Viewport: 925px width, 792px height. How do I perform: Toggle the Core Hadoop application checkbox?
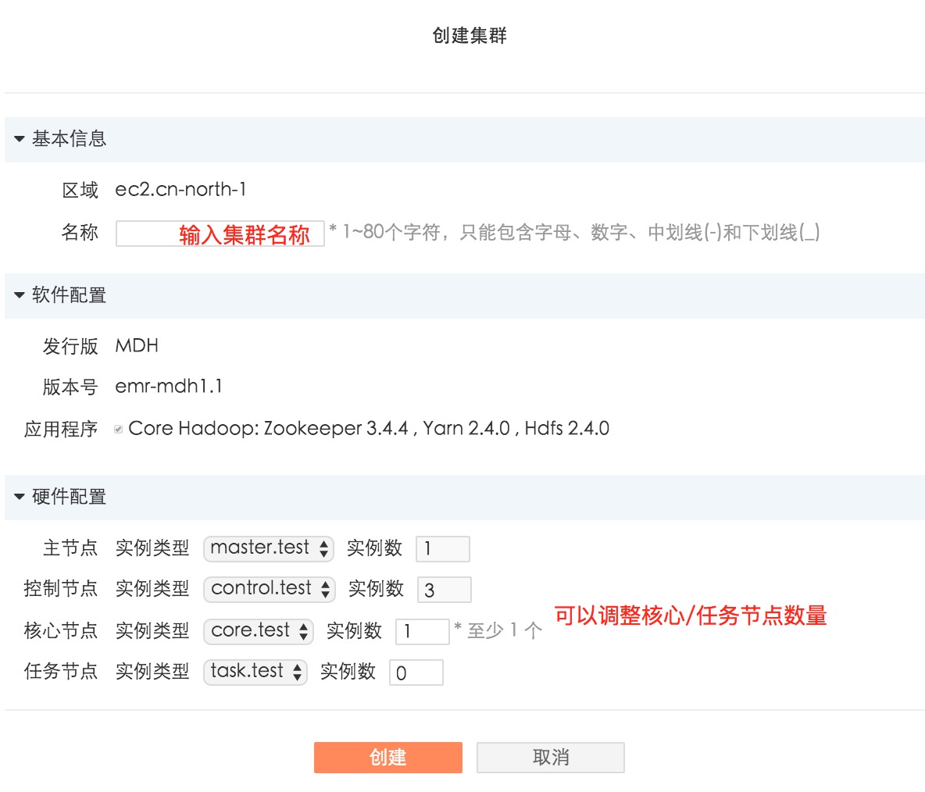tap(118, 429)
